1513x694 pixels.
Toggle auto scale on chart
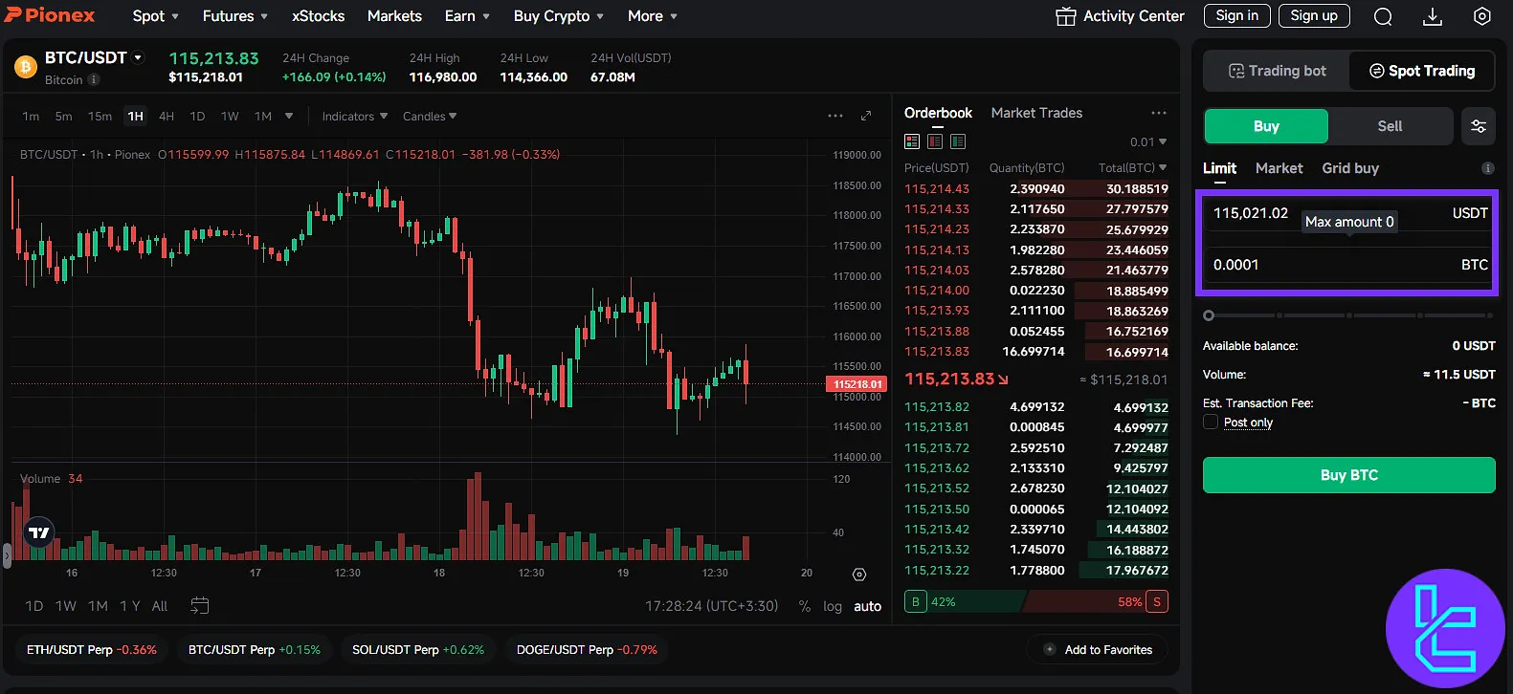tap(867, 606)
